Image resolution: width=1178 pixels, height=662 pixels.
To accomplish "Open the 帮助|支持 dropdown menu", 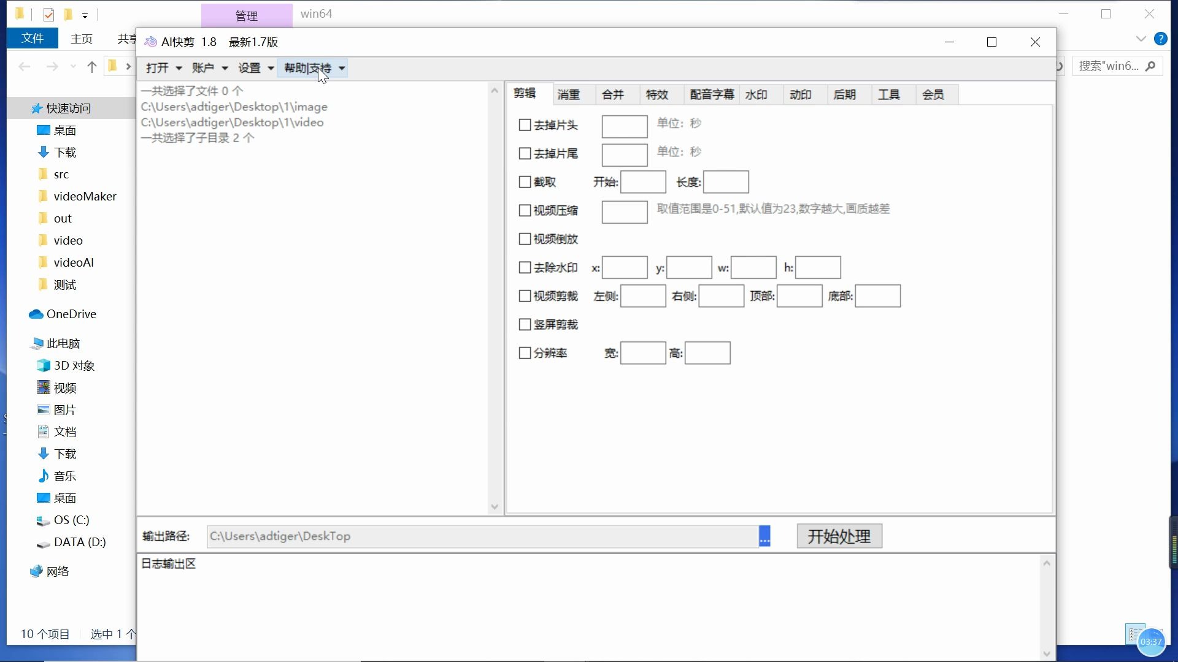I will 314,68.
